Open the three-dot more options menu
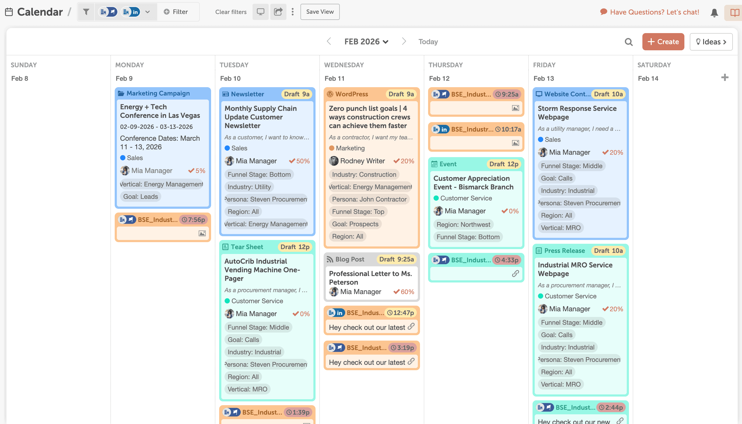This screenshot has height=424, width=742. tap(292, 12)
